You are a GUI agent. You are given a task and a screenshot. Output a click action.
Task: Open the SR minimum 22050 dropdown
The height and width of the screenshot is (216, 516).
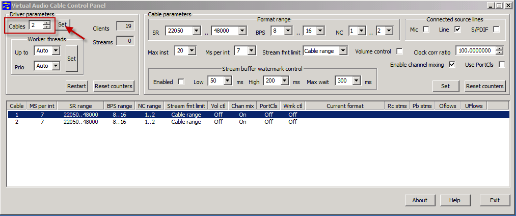coord(197,31)
